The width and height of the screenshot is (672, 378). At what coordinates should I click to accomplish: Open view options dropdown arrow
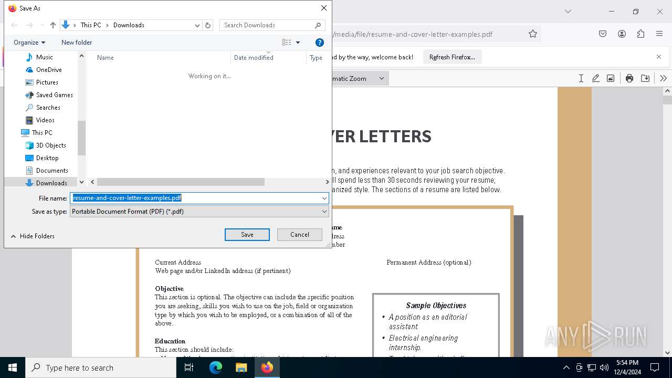tap(298, 43)
